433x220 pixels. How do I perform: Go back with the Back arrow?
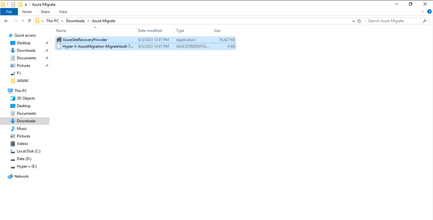click(6, 21)
